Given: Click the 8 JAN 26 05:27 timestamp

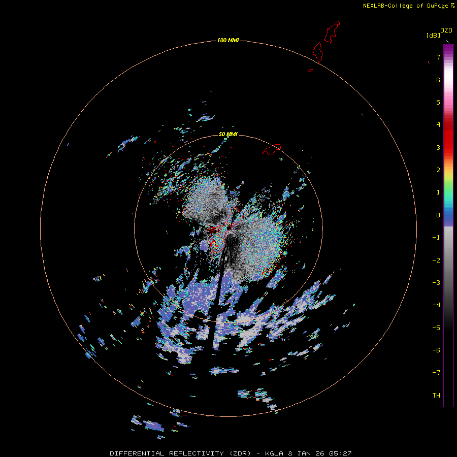Looking at the screenshot, I should [x=320, y=453].
